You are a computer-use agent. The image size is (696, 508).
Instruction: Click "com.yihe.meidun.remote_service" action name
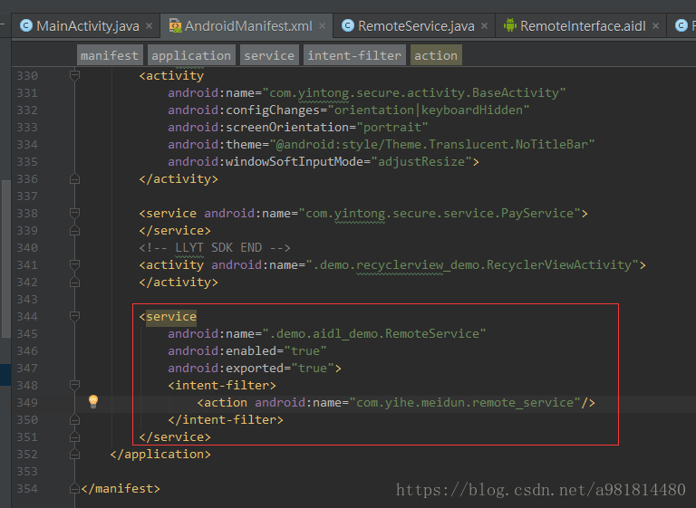(465, 402)
